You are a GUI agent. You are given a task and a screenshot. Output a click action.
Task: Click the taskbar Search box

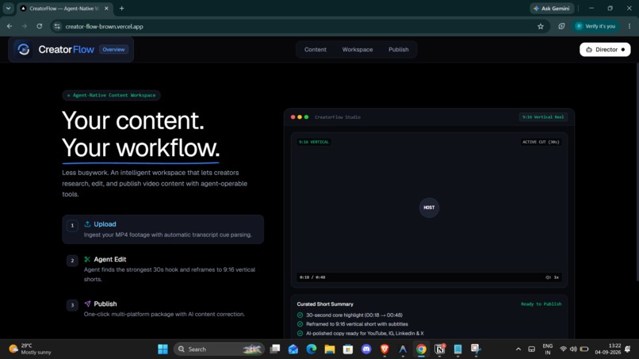(x=219, y=349)
